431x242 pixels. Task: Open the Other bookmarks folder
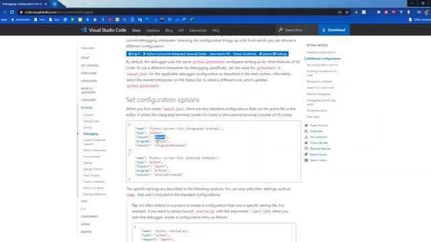[x=420, y=19]
